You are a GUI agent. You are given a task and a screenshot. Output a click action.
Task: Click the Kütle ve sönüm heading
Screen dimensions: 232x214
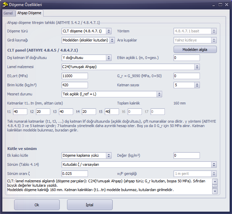(x=22, y=149)
